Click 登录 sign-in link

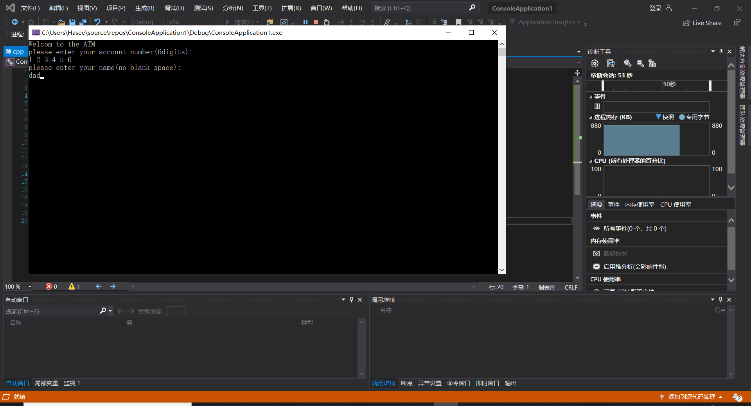point(656,8)
